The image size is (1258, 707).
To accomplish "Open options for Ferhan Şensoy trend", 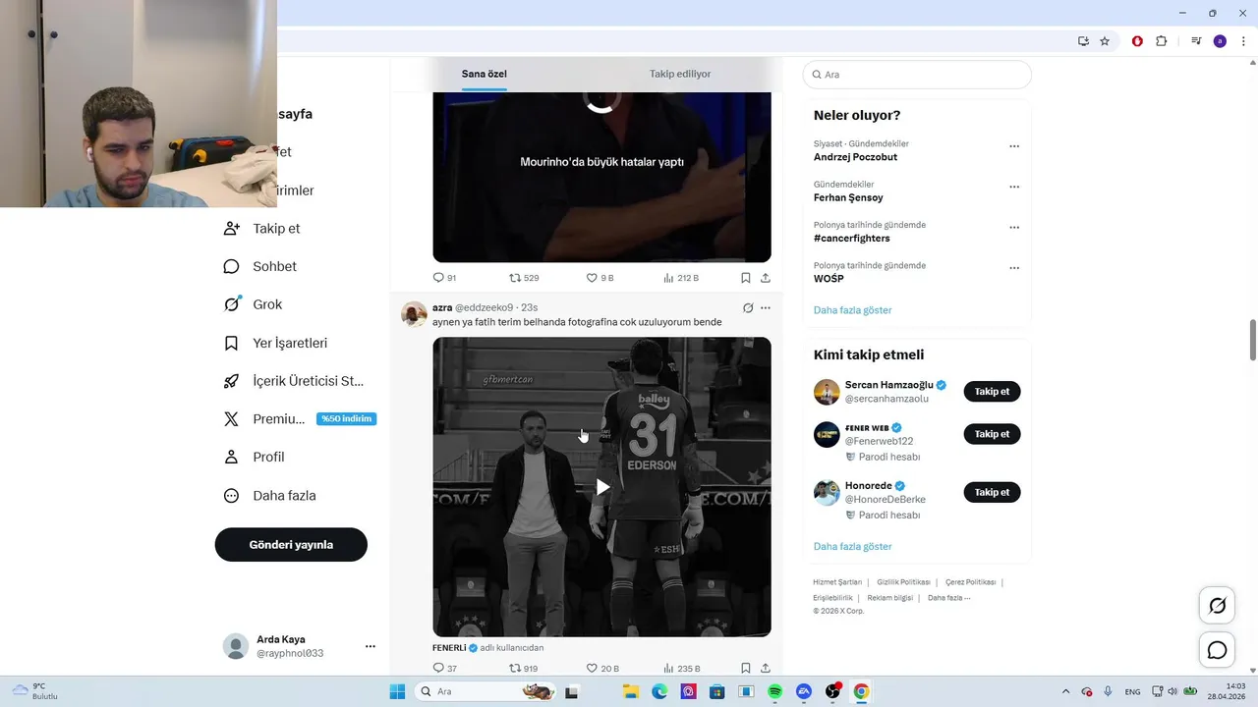I will click(1014, 187).
